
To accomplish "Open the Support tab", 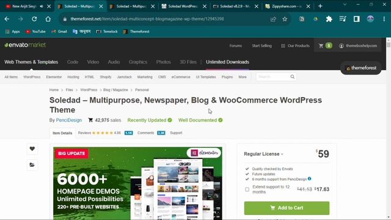I will [x=176, y=133].
